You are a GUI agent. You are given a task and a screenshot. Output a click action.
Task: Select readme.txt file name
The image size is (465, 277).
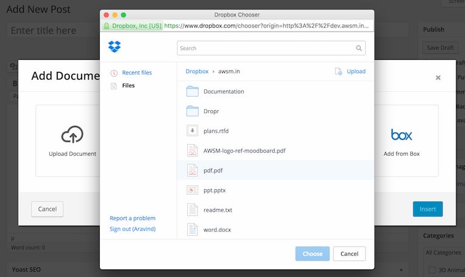tap(218, 210)
